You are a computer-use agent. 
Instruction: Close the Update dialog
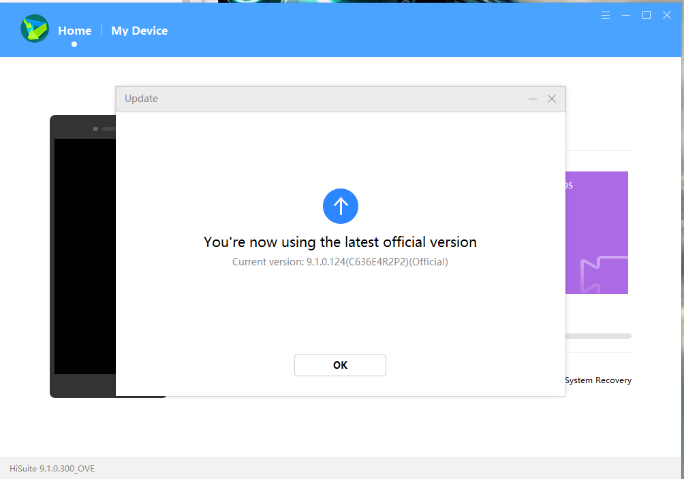click(x=552, y=99)
